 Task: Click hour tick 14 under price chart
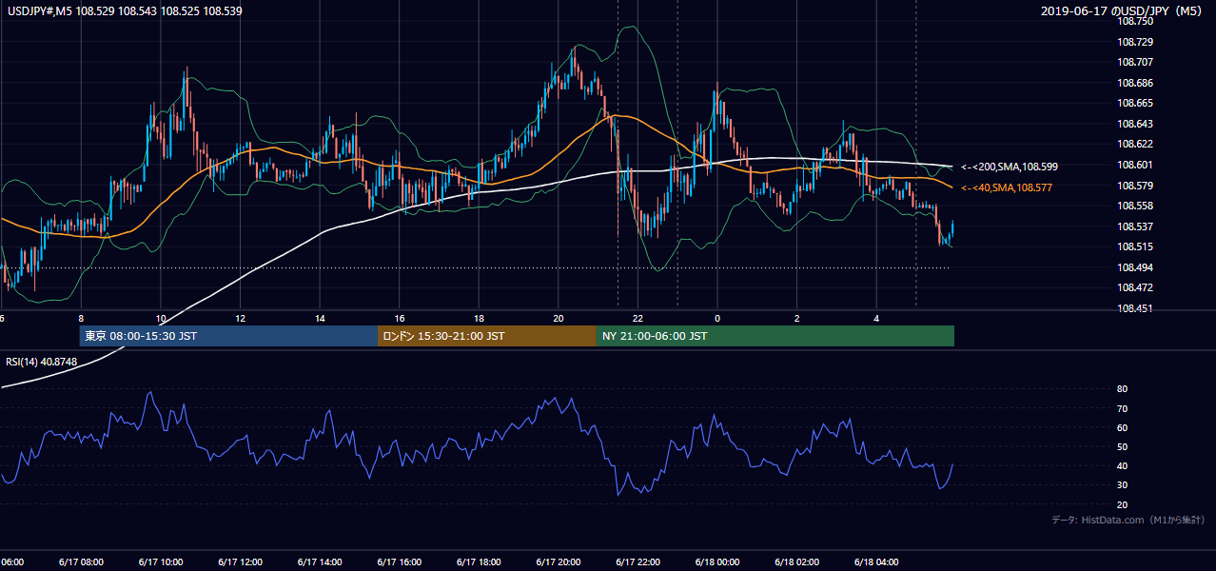(x=320, y=319)
